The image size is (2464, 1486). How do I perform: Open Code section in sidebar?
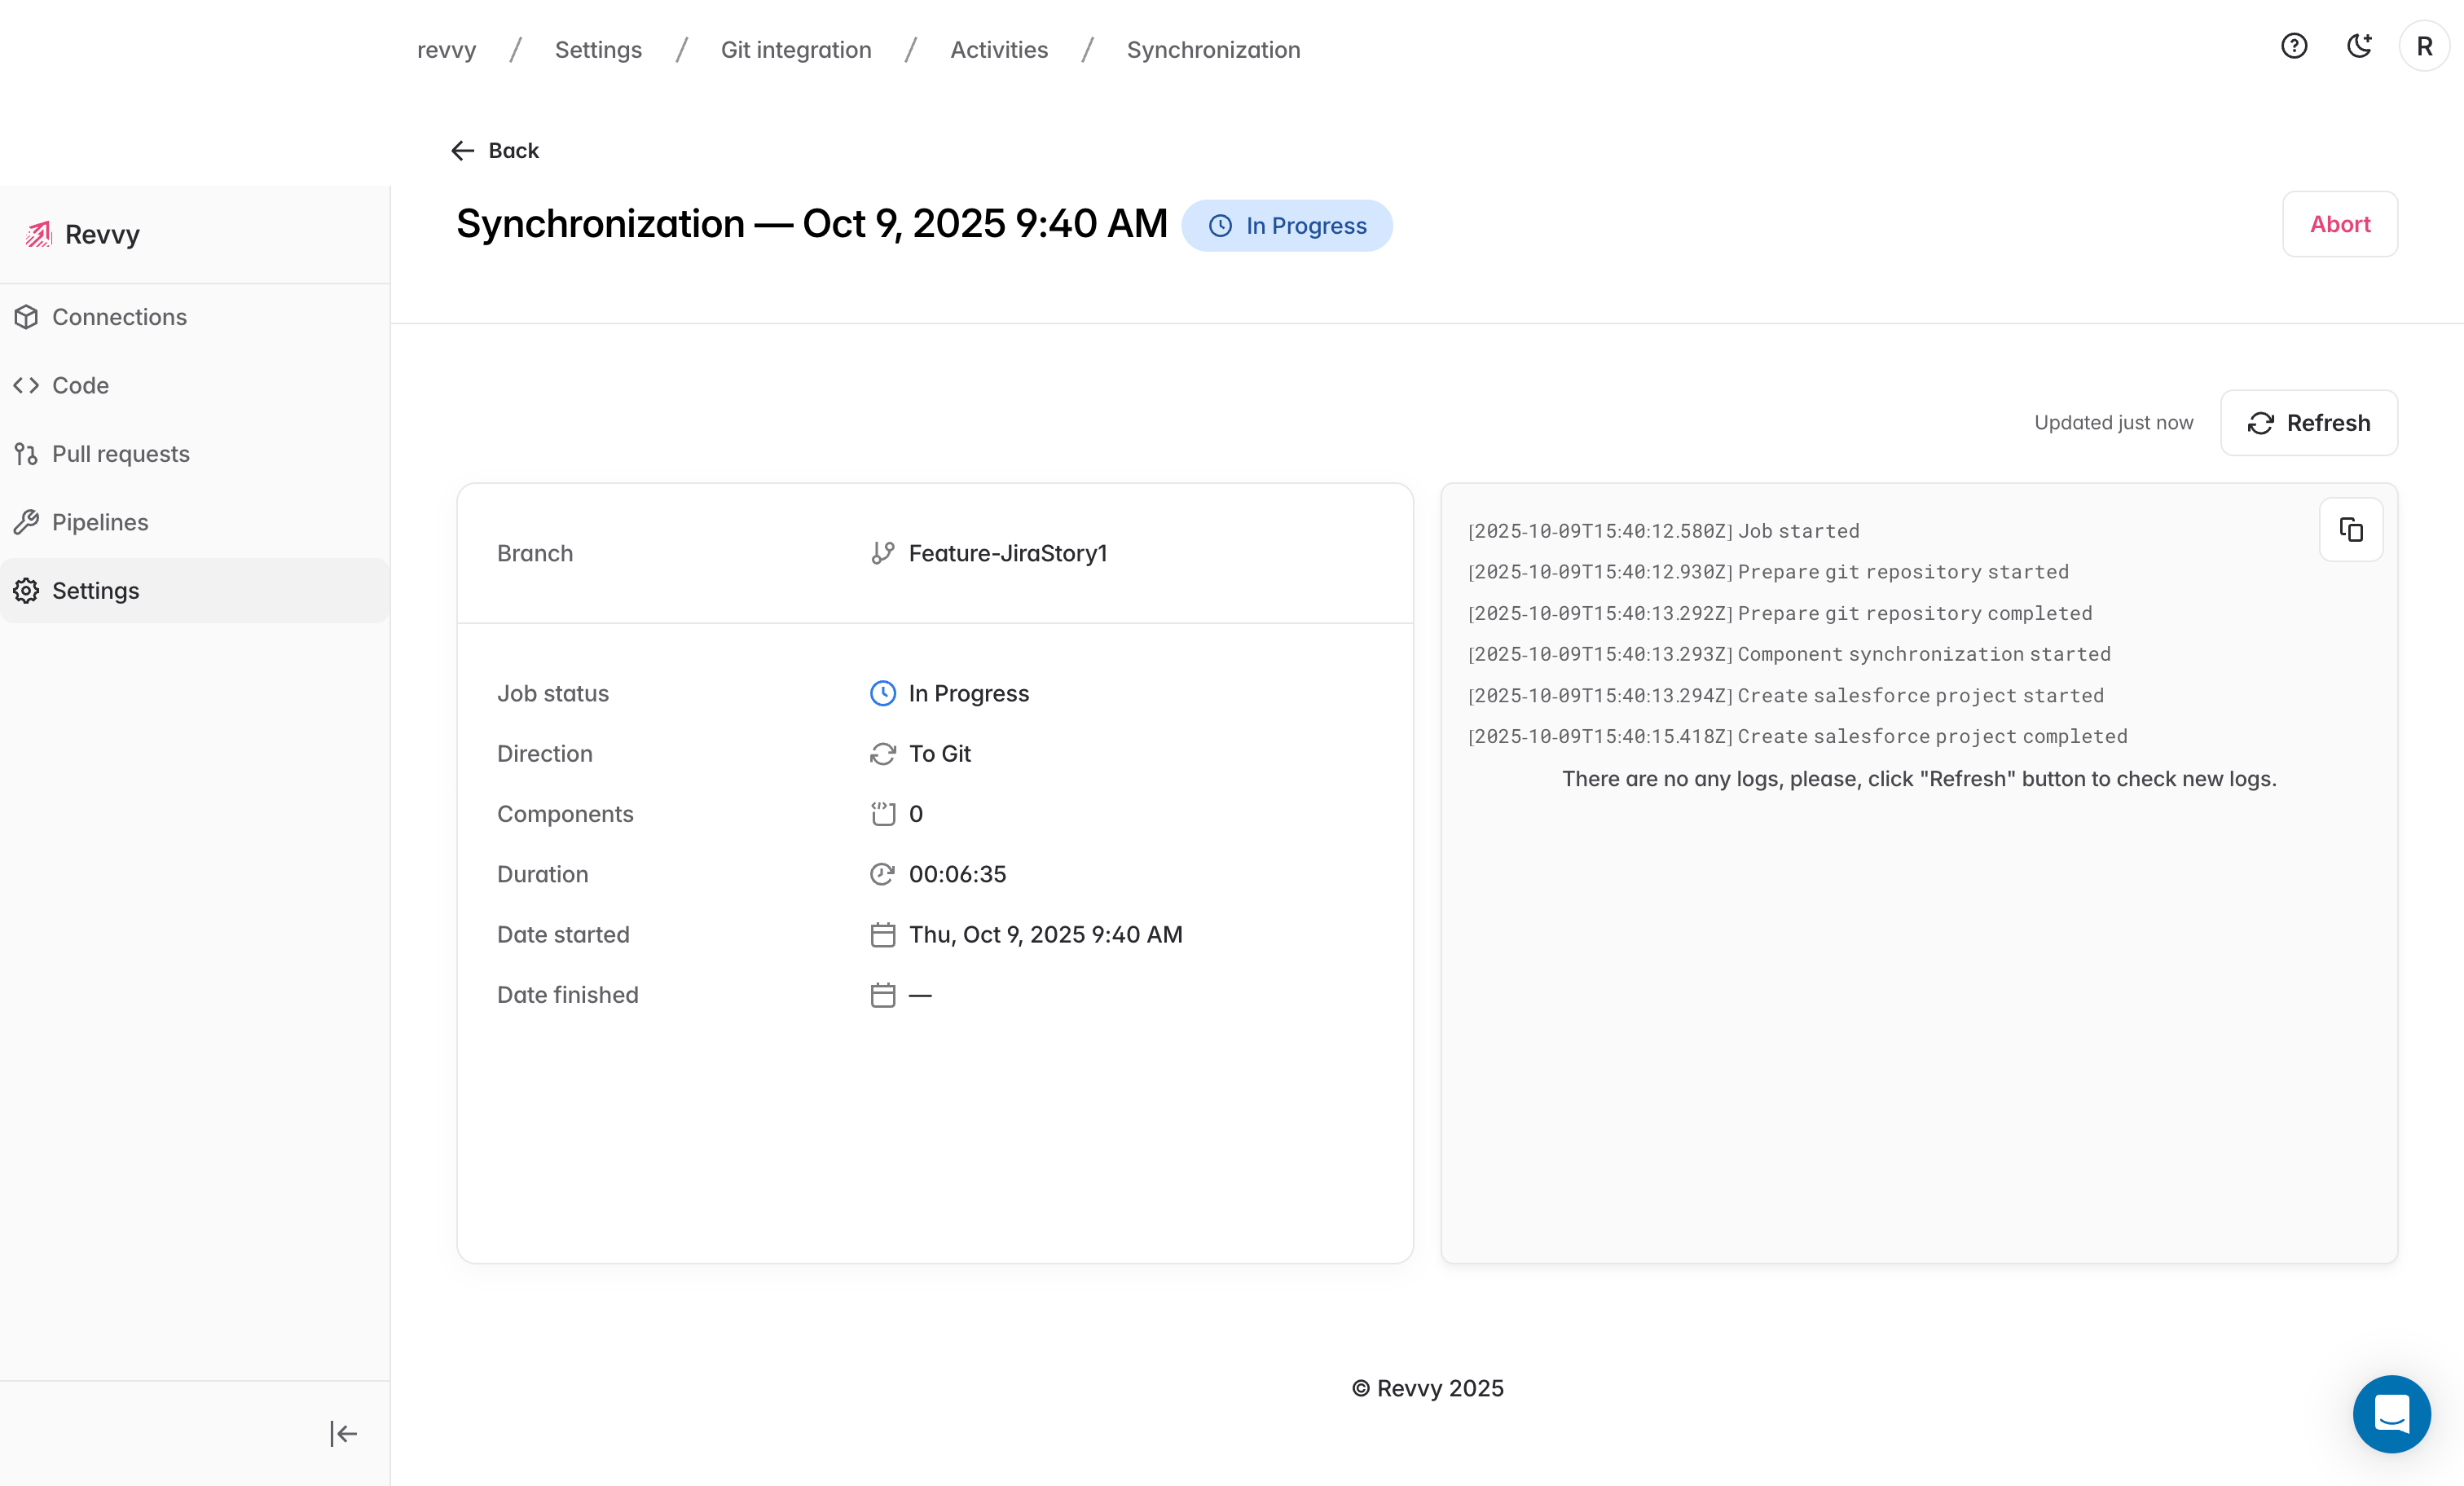80,385
